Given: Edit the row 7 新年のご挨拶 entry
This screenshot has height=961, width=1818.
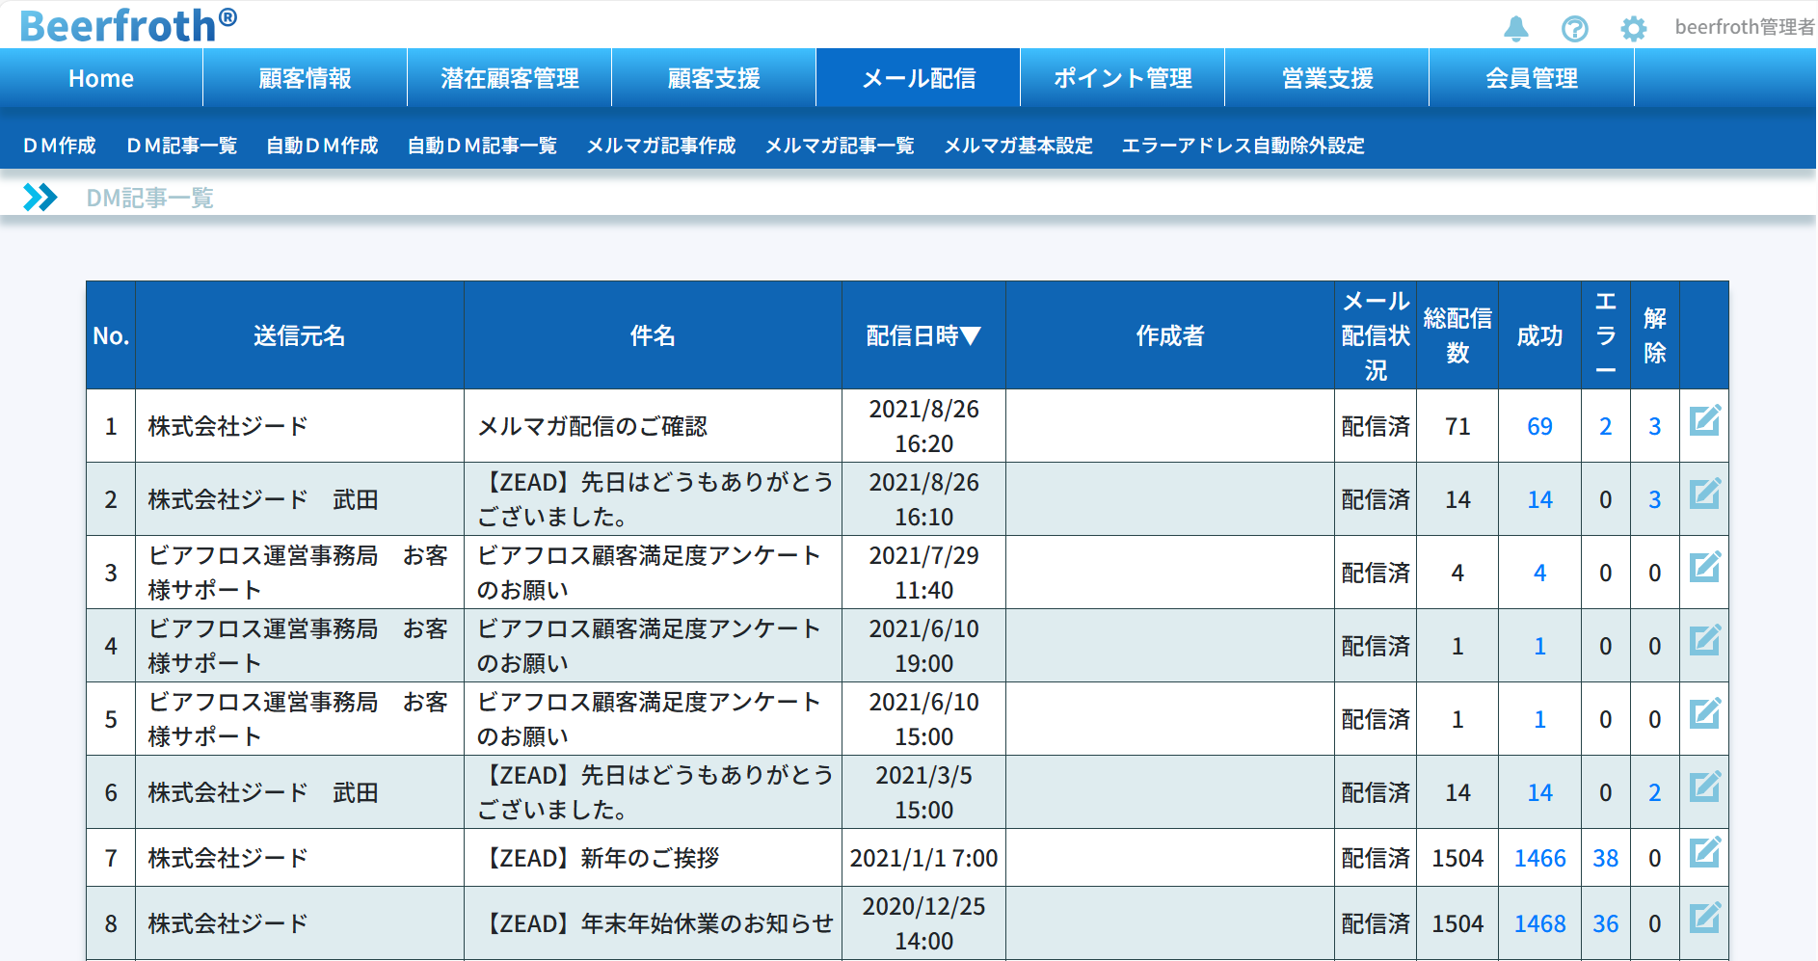Looking at the screenshot, I should 1703,853.
